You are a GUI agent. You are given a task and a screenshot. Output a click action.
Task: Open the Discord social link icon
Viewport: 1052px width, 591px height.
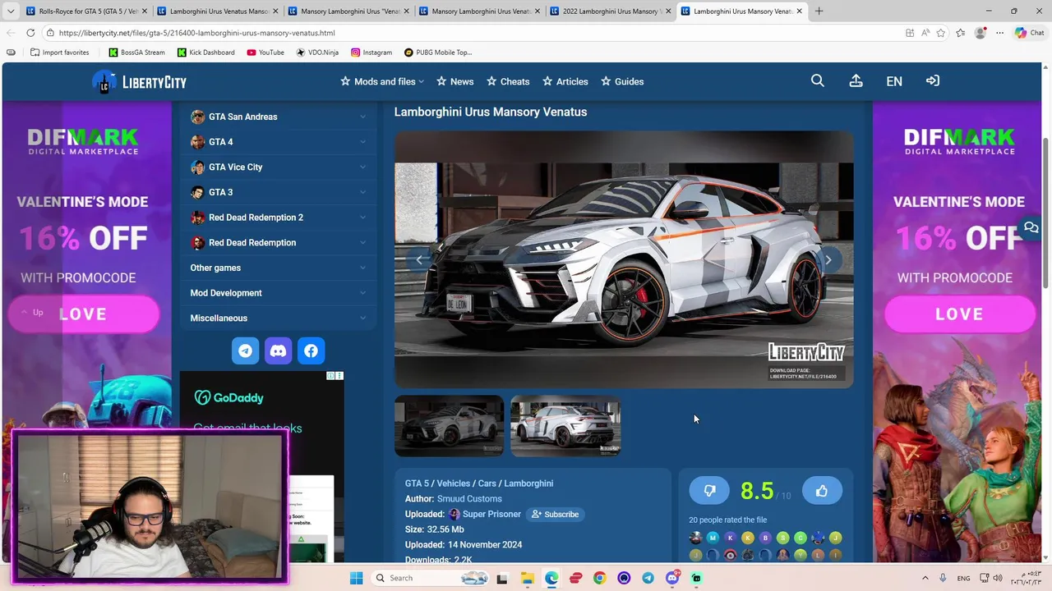pos(278,351)
